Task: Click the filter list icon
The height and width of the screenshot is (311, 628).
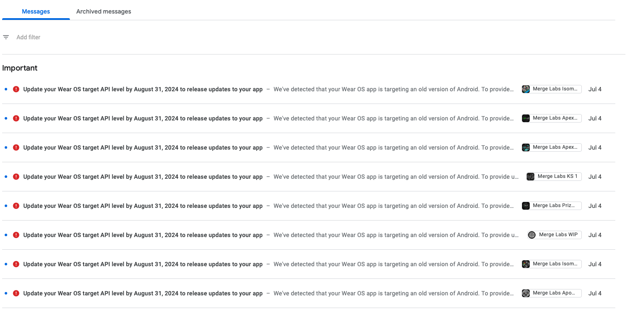Action: [6, 37]
